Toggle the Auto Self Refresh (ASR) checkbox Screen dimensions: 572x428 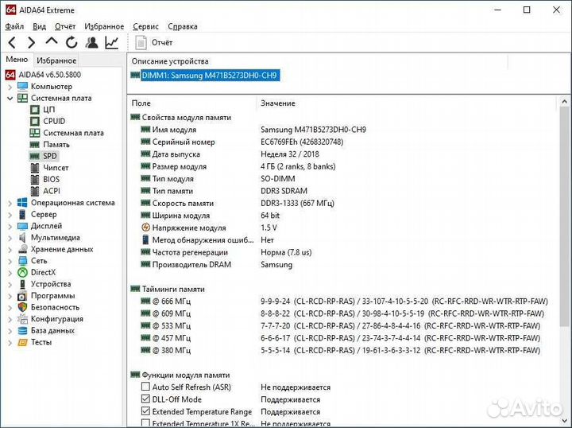click(x=145, y=387)
